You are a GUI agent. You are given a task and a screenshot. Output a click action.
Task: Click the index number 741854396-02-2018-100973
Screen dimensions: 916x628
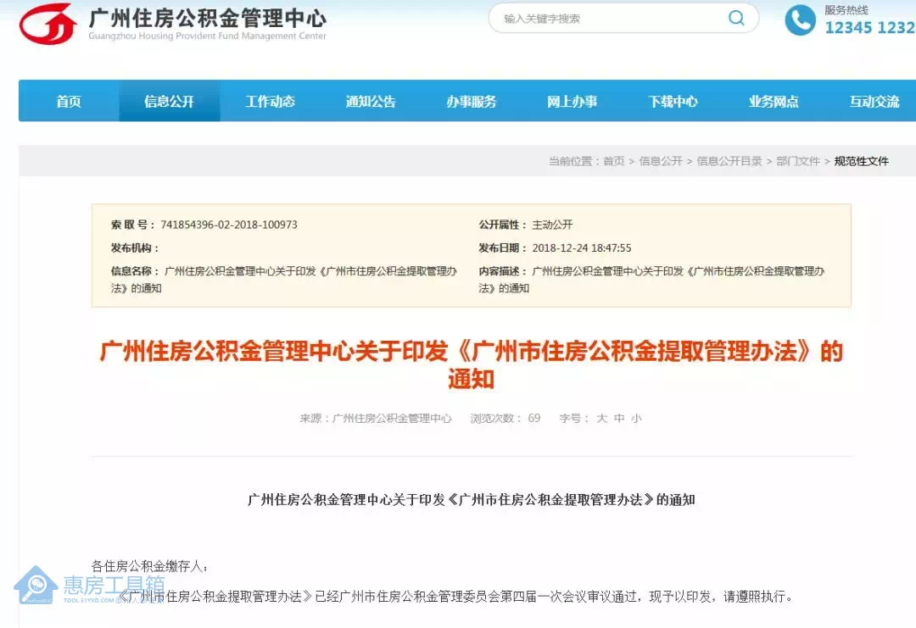click(229, 225)
